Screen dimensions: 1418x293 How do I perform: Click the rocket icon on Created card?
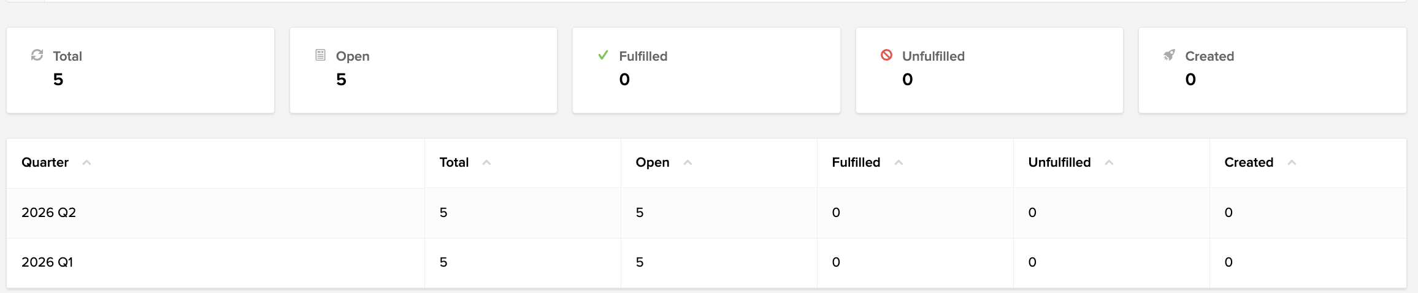[x=1170, y=55]
